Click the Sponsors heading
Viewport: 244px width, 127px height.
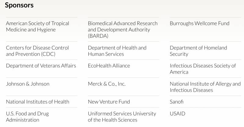point(19,5)
